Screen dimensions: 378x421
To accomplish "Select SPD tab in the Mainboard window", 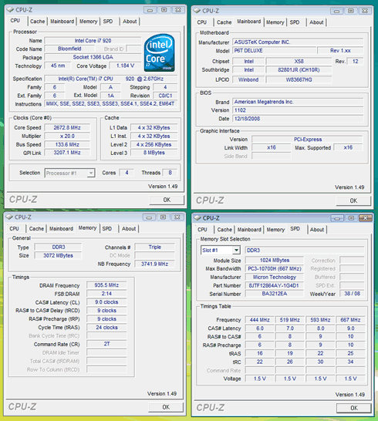I will (x=295, y=22).
